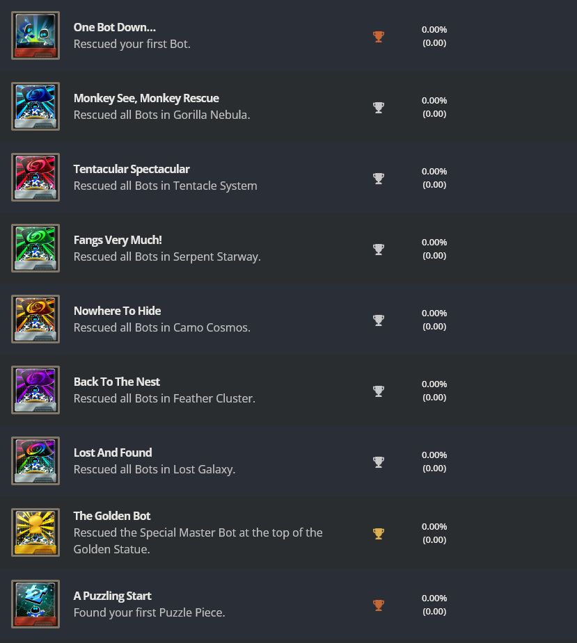Click the silver trophy icon beside Tentacular Spectacular
Viewport: 577px width, 643px height.
[379, 179]
